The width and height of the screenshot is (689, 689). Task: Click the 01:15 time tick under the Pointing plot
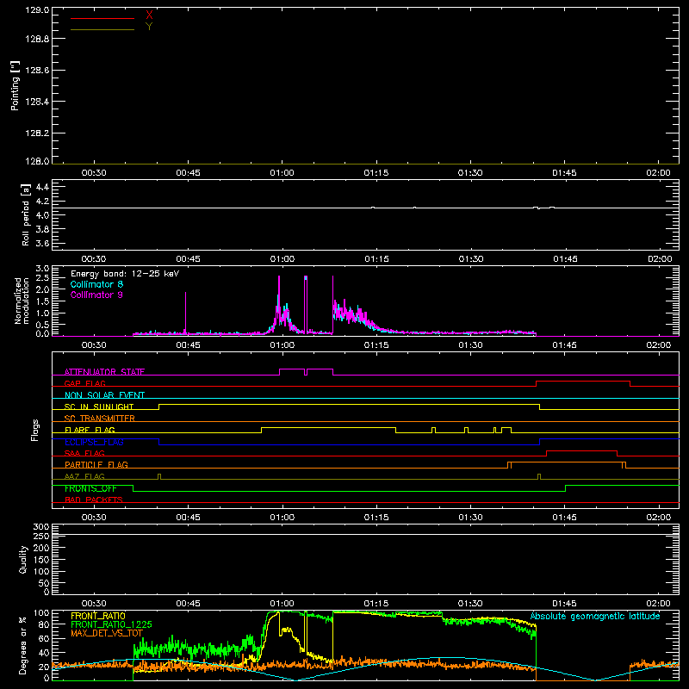pos(376,173)
